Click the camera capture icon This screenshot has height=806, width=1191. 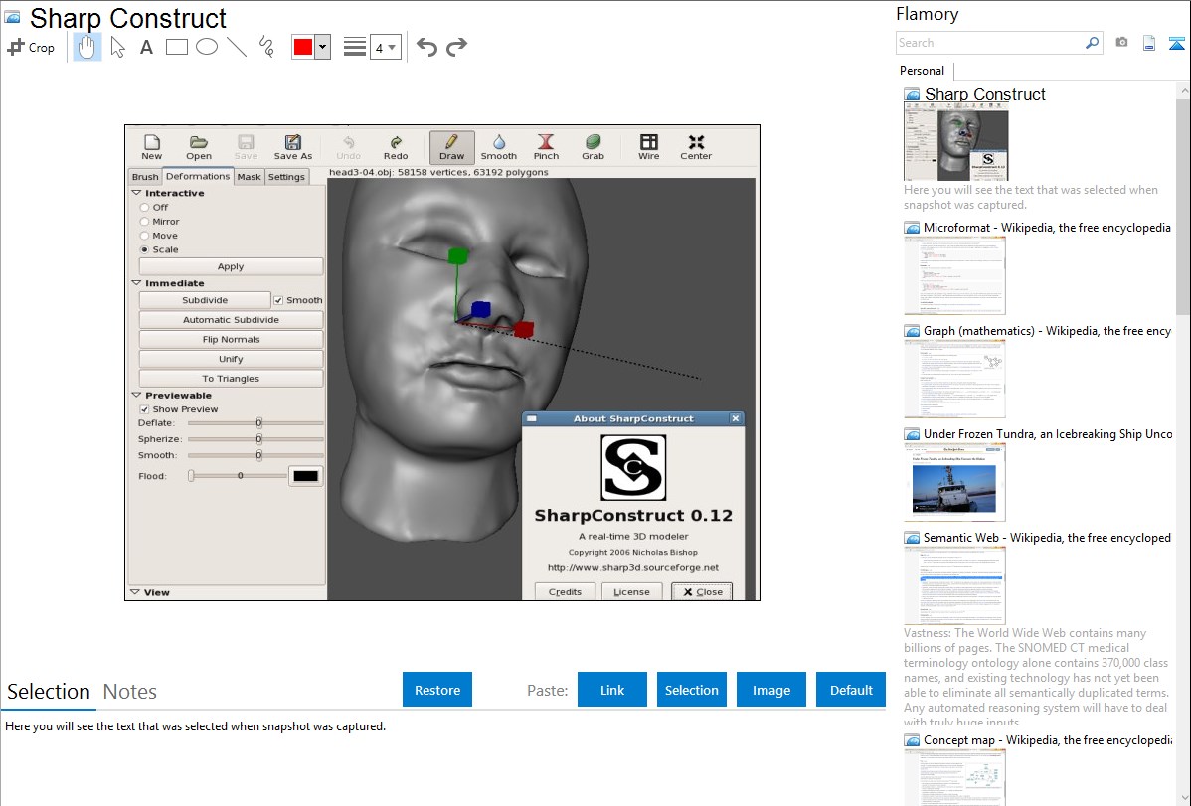coord(1121,43)
